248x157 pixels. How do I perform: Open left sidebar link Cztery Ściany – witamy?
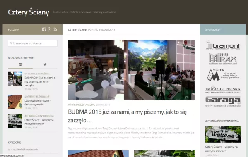39,122
